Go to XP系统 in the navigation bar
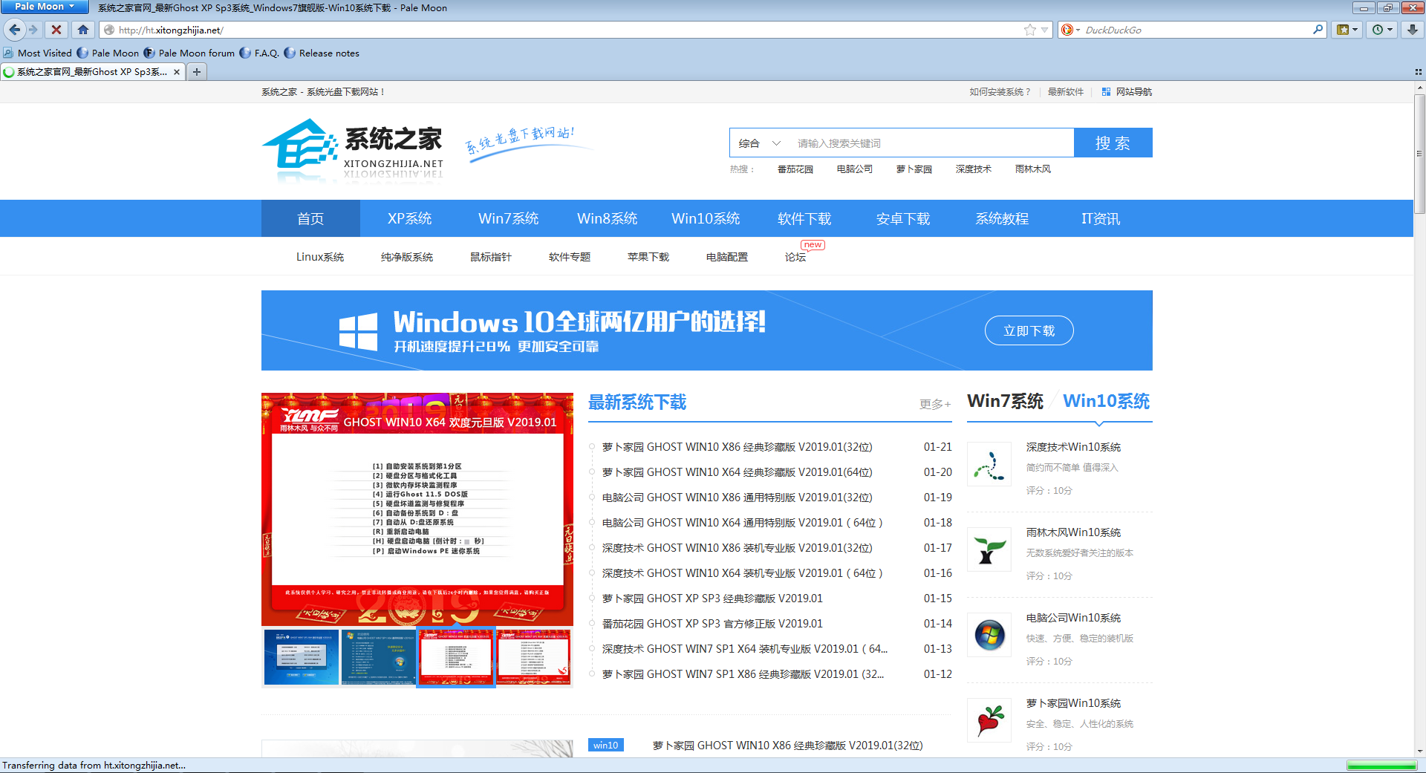 410,218
